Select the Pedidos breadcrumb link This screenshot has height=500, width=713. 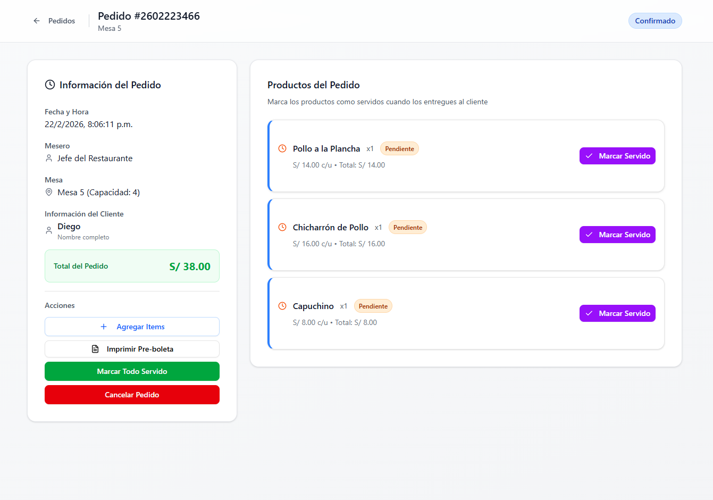pyautogui.click(x=62, y=21)
